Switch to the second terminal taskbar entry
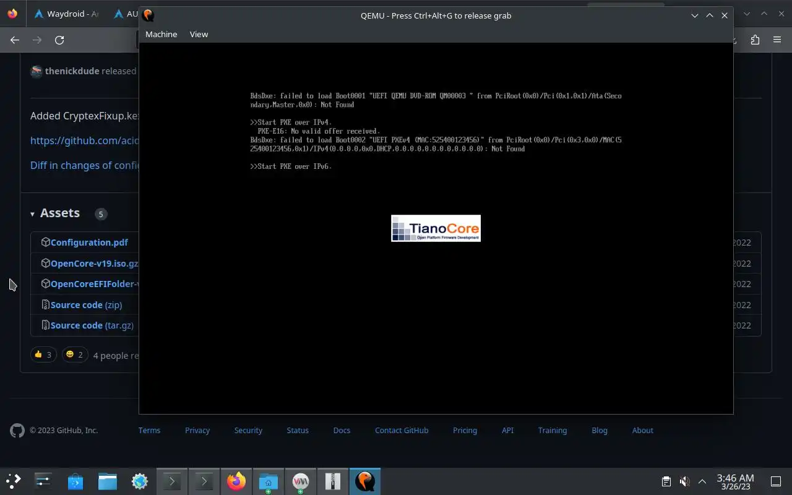This screenshot has height=495, width=792. [x=204, y=481]
